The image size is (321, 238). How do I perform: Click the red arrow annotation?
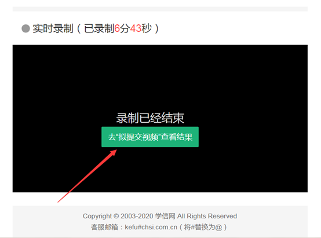87,176
